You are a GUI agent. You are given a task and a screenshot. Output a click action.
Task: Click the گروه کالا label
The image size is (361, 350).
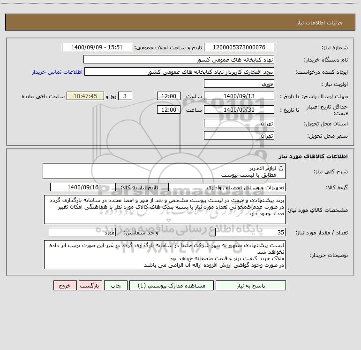(x=337, y=187)
